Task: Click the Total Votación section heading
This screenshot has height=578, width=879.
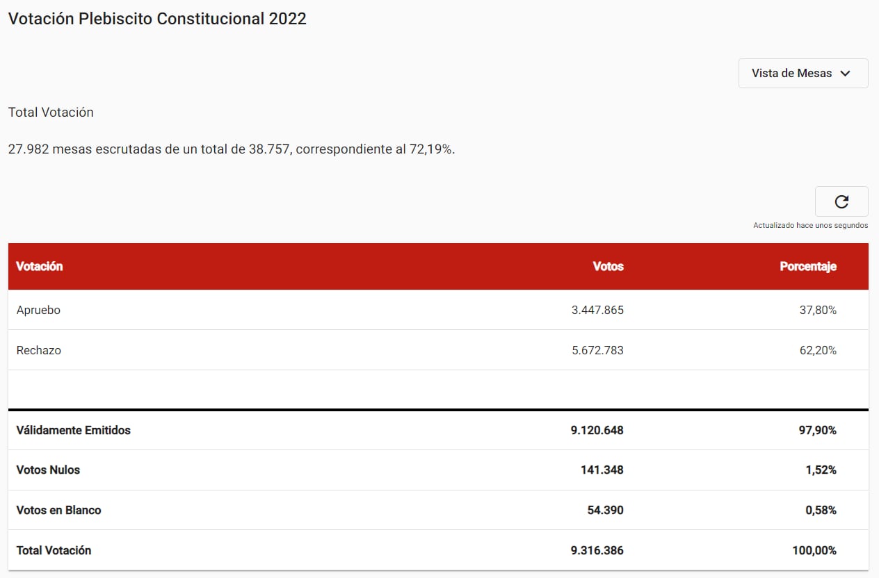Action: coord(51,112)
